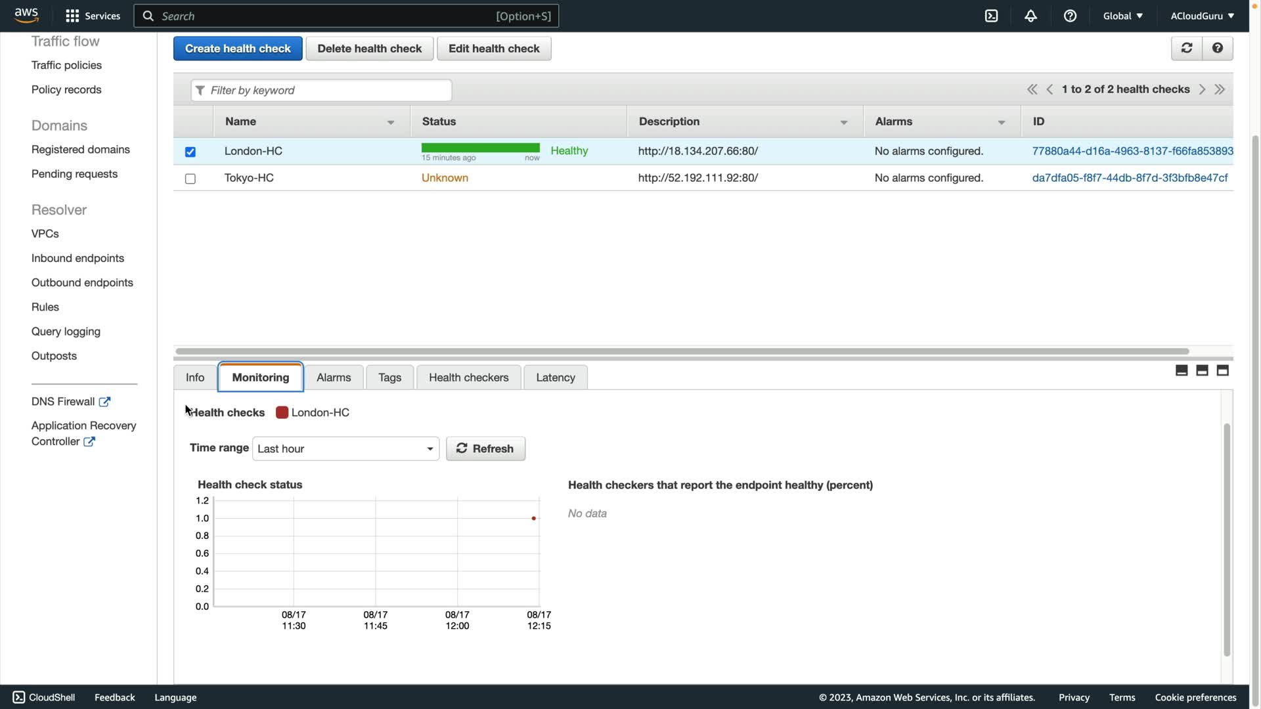This screenshot has width=1261, height=709.
Task: Go to next page of health checks
Action: coord(1202,89)
